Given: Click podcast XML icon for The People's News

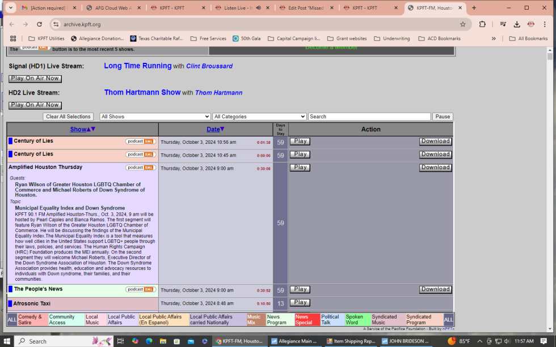Looking at the screenshot, I should (140, 289).
